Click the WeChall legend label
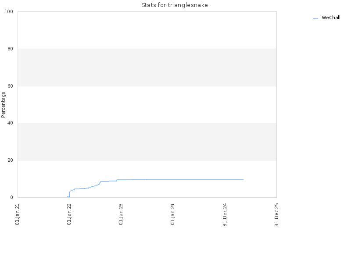 tap(331, 18)
